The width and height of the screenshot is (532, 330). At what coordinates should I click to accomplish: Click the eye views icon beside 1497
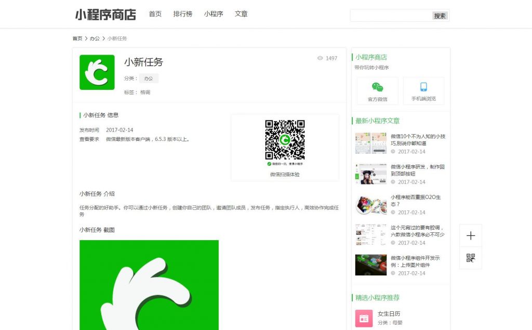(x=320, y=58)
